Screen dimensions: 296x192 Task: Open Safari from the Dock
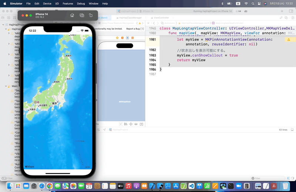tap(42, 186)
